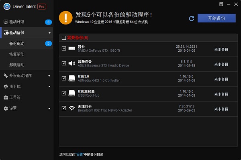The height and width of the screenshot is (160, 241).
Task: Click the 设置 gear icon
Action: [x=6, y=108]
